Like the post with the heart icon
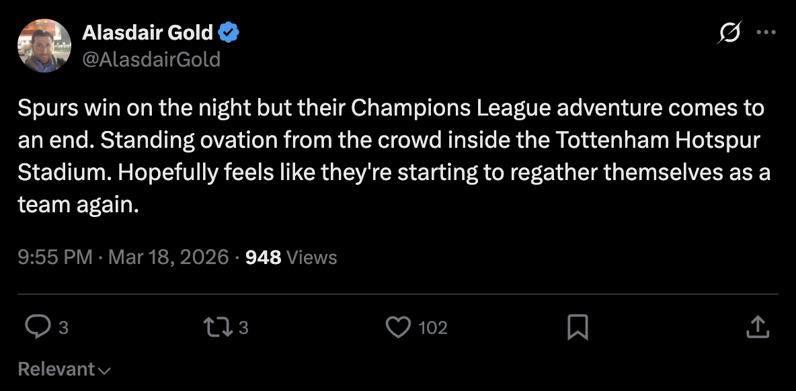 pyautogui.click(x=398, y=327)
